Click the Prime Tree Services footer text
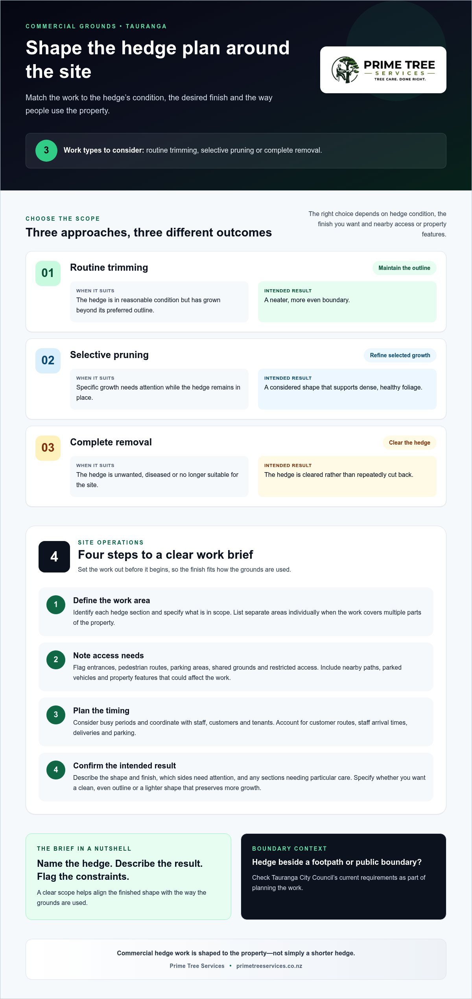This screenshot has height=999, width=472. [197, 966]
